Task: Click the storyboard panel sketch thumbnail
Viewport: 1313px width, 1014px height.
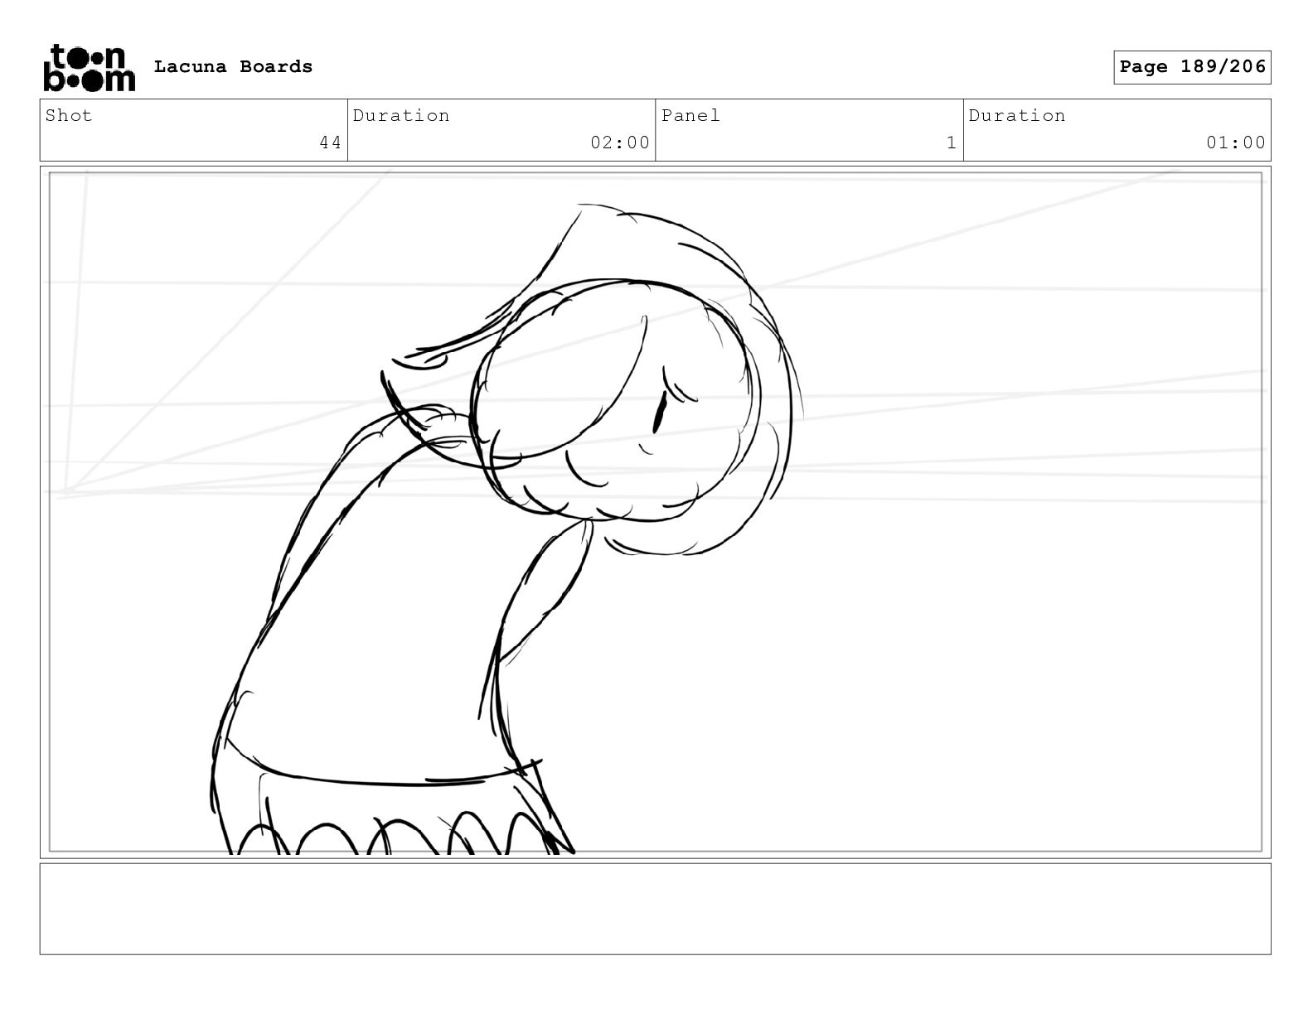Action: [x=656, y=512]
